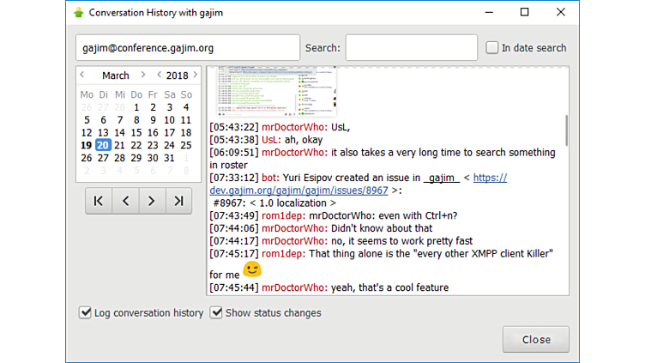The width and height of the screenshot is (645, 363).
Task: Select March 19 in the calendar
Action: [x=87, y=145]
